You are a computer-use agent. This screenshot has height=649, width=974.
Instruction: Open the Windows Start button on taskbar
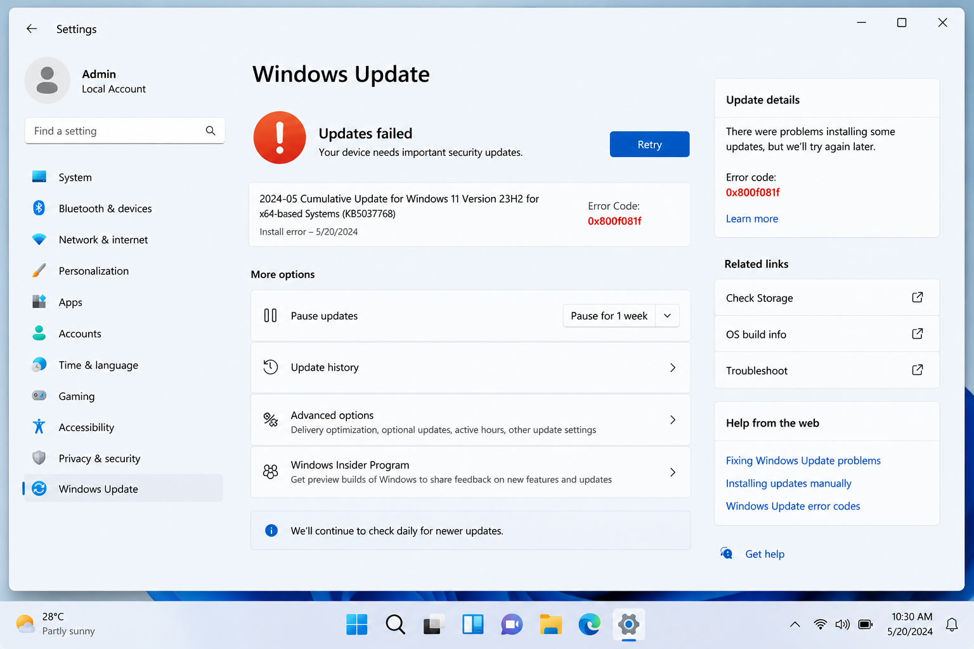click(357, 624)
